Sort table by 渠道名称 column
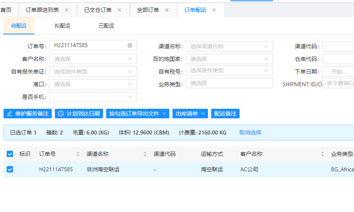The image size is (354, 212). click(x=145, y=154)
